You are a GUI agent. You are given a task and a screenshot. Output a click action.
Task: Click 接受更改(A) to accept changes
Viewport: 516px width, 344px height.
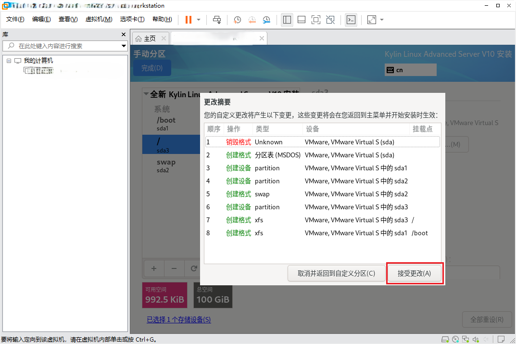pyautogui.click(x=415, y=274)
